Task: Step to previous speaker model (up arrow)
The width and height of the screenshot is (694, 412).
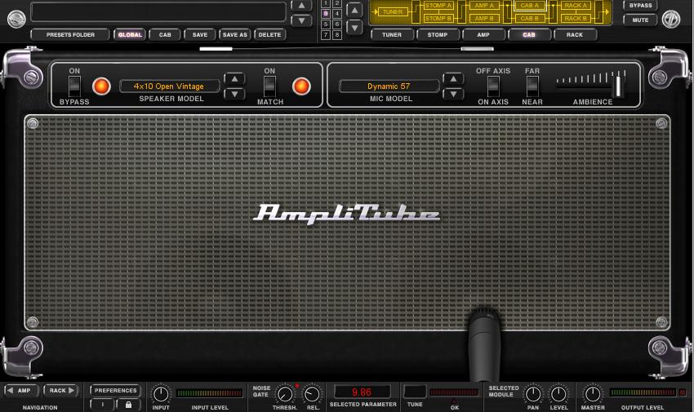Action: 234,78
